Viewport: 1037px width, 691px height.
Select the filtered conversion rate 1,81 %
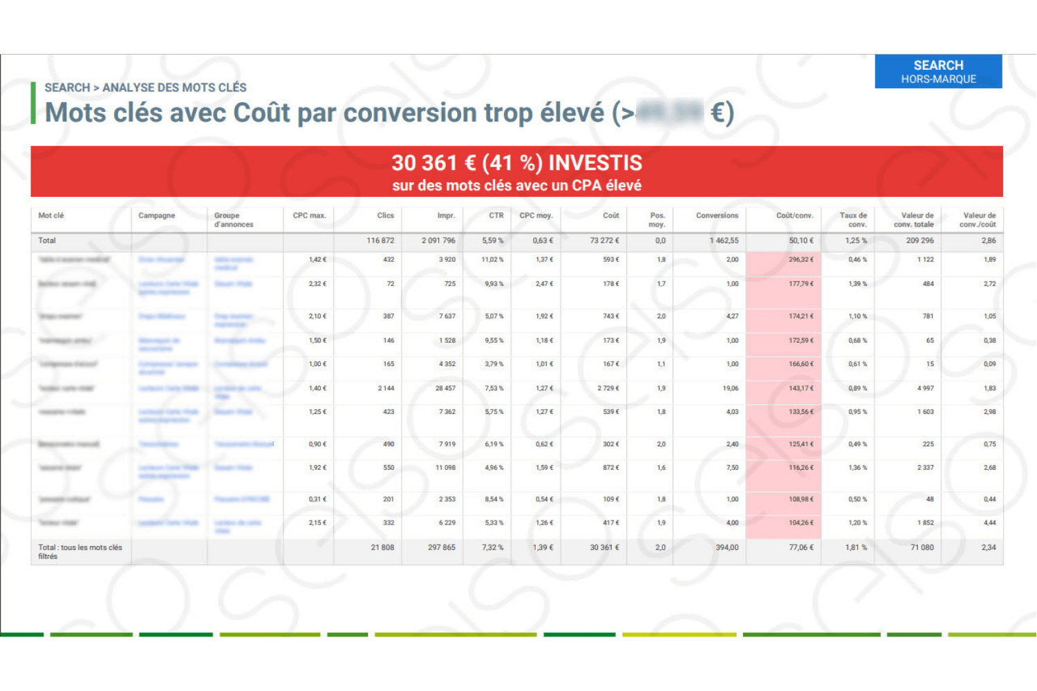click(x=857, y=547)
